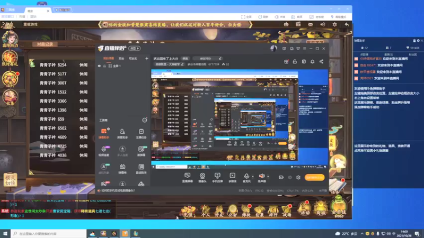Image resolution: width=424 pixels, height=238 pixels.
Task: Click 全屏 fullscreen in browser toolbar
Action: coord(246,17)
